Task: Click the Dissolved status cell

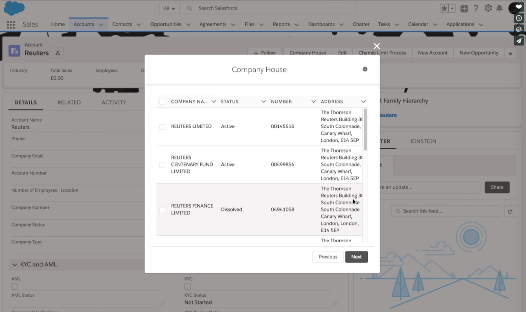Action: click(231, 210)
